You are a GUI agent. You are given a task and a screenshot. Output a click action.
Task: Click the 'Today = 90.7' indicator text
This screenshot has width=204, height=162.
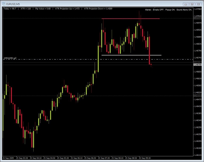(x=10, y=9)
